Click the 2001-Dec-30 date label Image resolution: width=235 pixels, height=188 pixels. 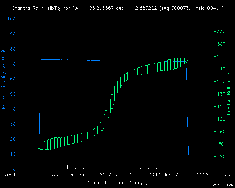67,175
